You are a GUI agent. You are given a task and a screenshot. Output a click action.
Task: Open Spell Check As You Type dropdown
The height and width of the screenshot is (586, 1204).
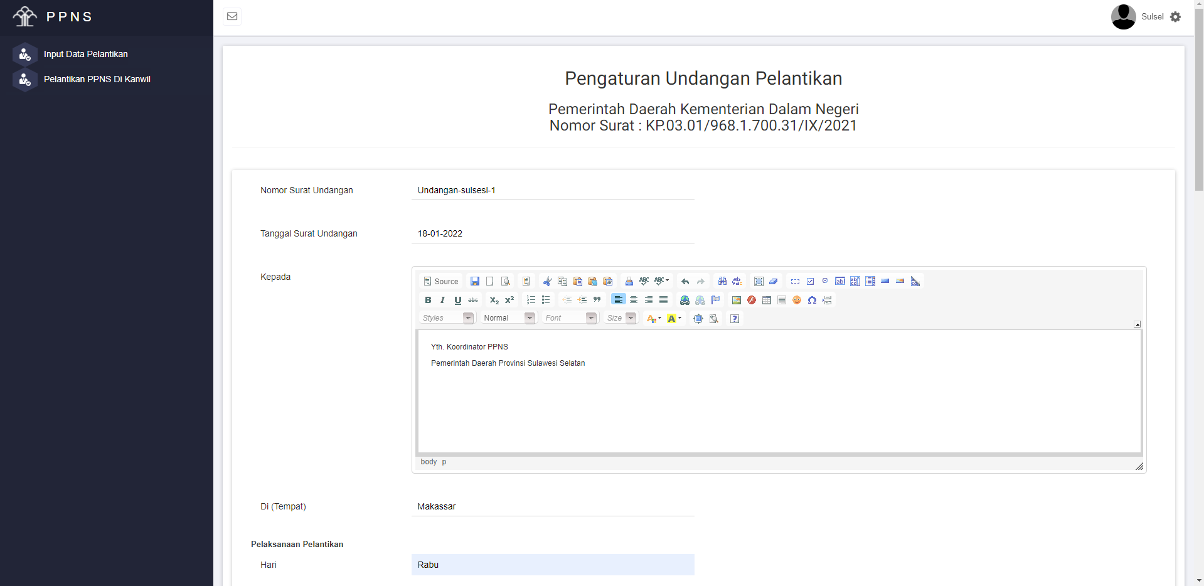tap(662, 281)
